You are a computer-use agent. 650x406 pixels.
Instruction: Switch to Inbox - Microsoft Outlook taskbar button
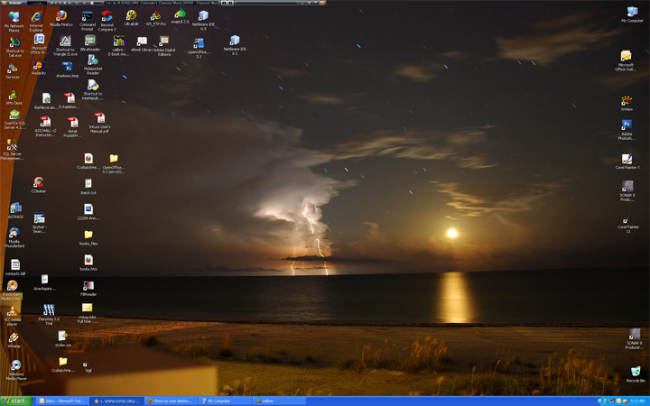point(60,401)
